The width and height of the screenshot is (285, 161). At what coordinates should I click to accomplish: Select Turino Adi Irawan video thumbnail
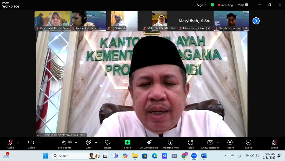point(88,21)
